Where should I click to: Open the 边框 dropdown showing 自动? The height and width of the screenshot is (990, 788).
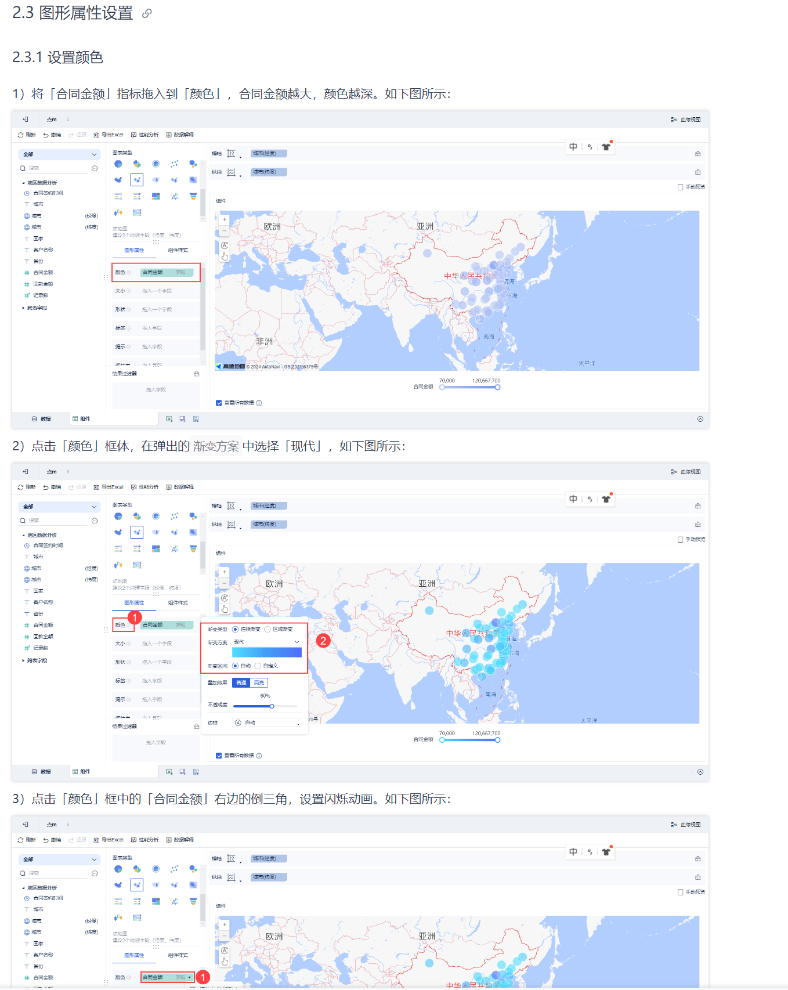267,722
